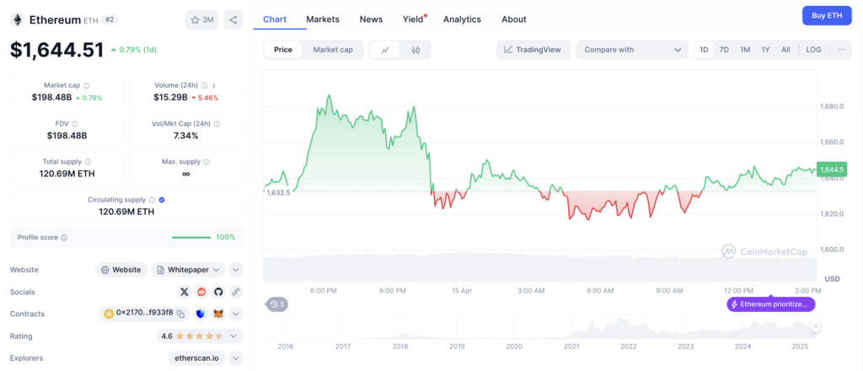863x371 pixels.
Task: Click the 1,644.5 current price label
Action: (832, 170)
